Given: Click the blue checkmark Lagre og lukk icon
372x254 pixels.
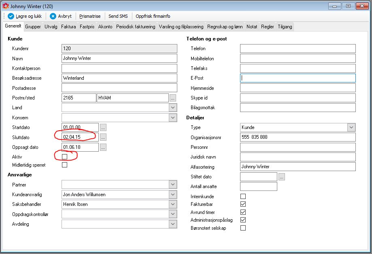Looking at the screenshot, I should 11,16.
